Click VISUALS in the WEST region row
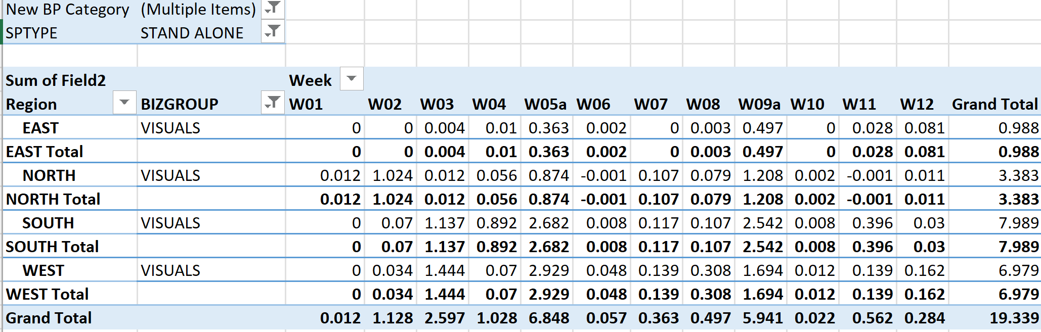Screen dimensions: 1041x332 pyautogui.click(x=170, y=270)
